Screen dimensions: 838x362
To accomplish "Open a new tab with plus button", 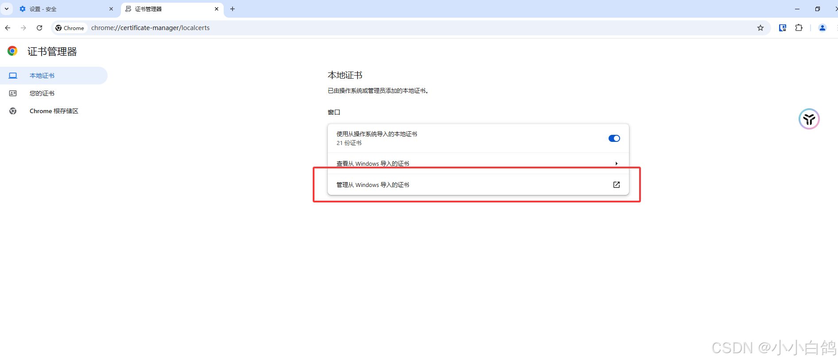I will click(x=233, y=9).
